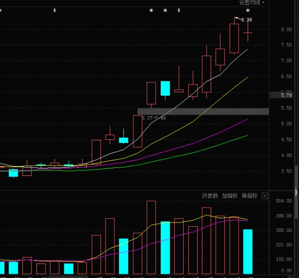The width and height of the screenshot is (299, 278).
Task: Click the dropdown arrow beside 设置均线
Action: pyautogui.click(x=263, y=2)
